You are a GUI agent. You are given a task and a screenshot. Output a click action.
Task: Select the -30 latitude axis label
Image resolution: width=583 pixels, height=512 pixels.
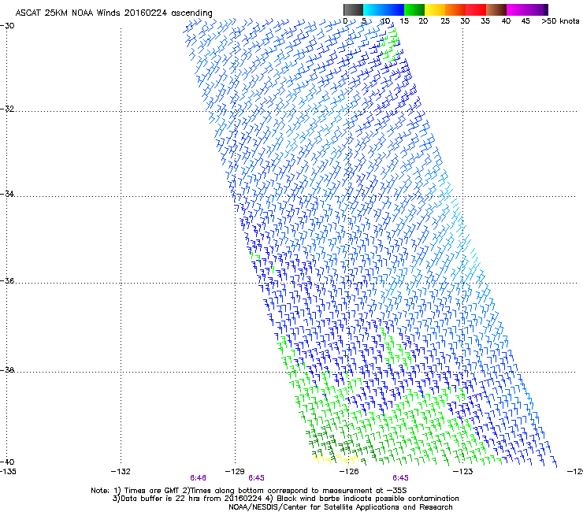pyautogui.click(x=7, y=26)
